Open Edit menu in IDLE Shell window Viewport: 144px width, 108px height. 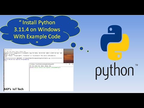pyautogui.click(x=7, y=52)
